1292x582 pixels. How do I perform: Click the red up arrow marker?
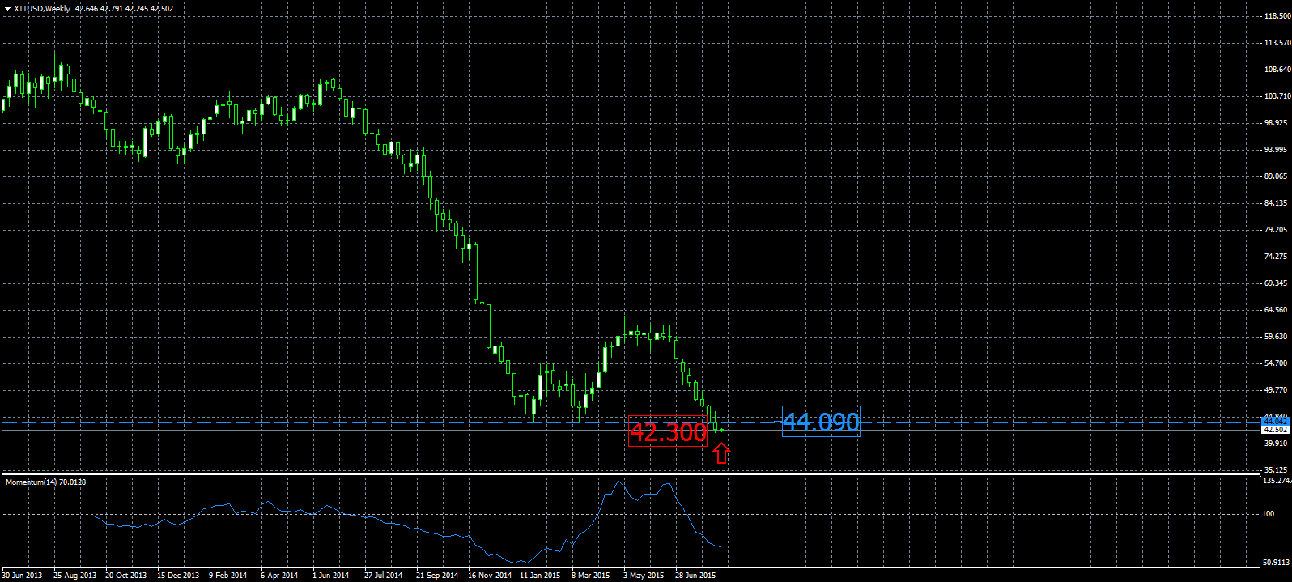coord(721,454)
